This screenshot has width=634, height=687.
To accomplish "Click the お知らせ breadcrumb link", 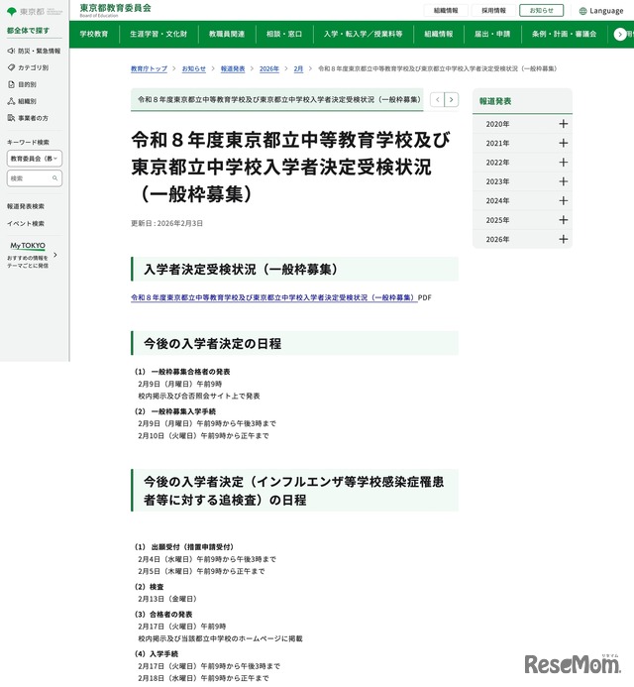I will [x=193, y=68].
